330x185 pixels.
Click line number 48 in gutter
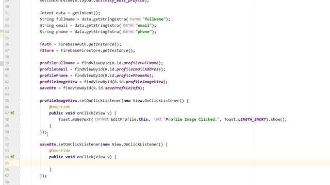pos(7,119)
